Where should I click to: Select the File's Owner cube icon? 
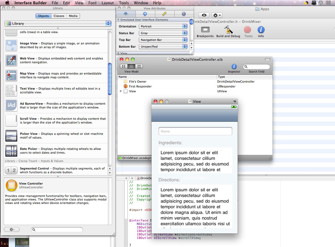coord(125,82)
